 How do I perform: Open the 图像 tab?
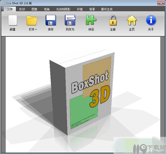pos(34,9)
